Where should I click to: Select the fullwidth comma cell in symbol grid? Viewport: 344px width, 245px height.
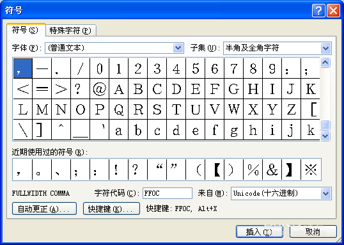point(23,68)
